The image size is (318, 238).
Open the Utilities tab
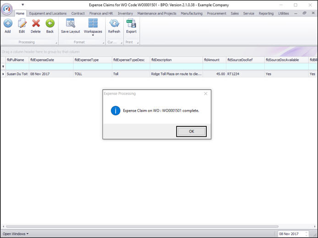(x=283, y=13)
